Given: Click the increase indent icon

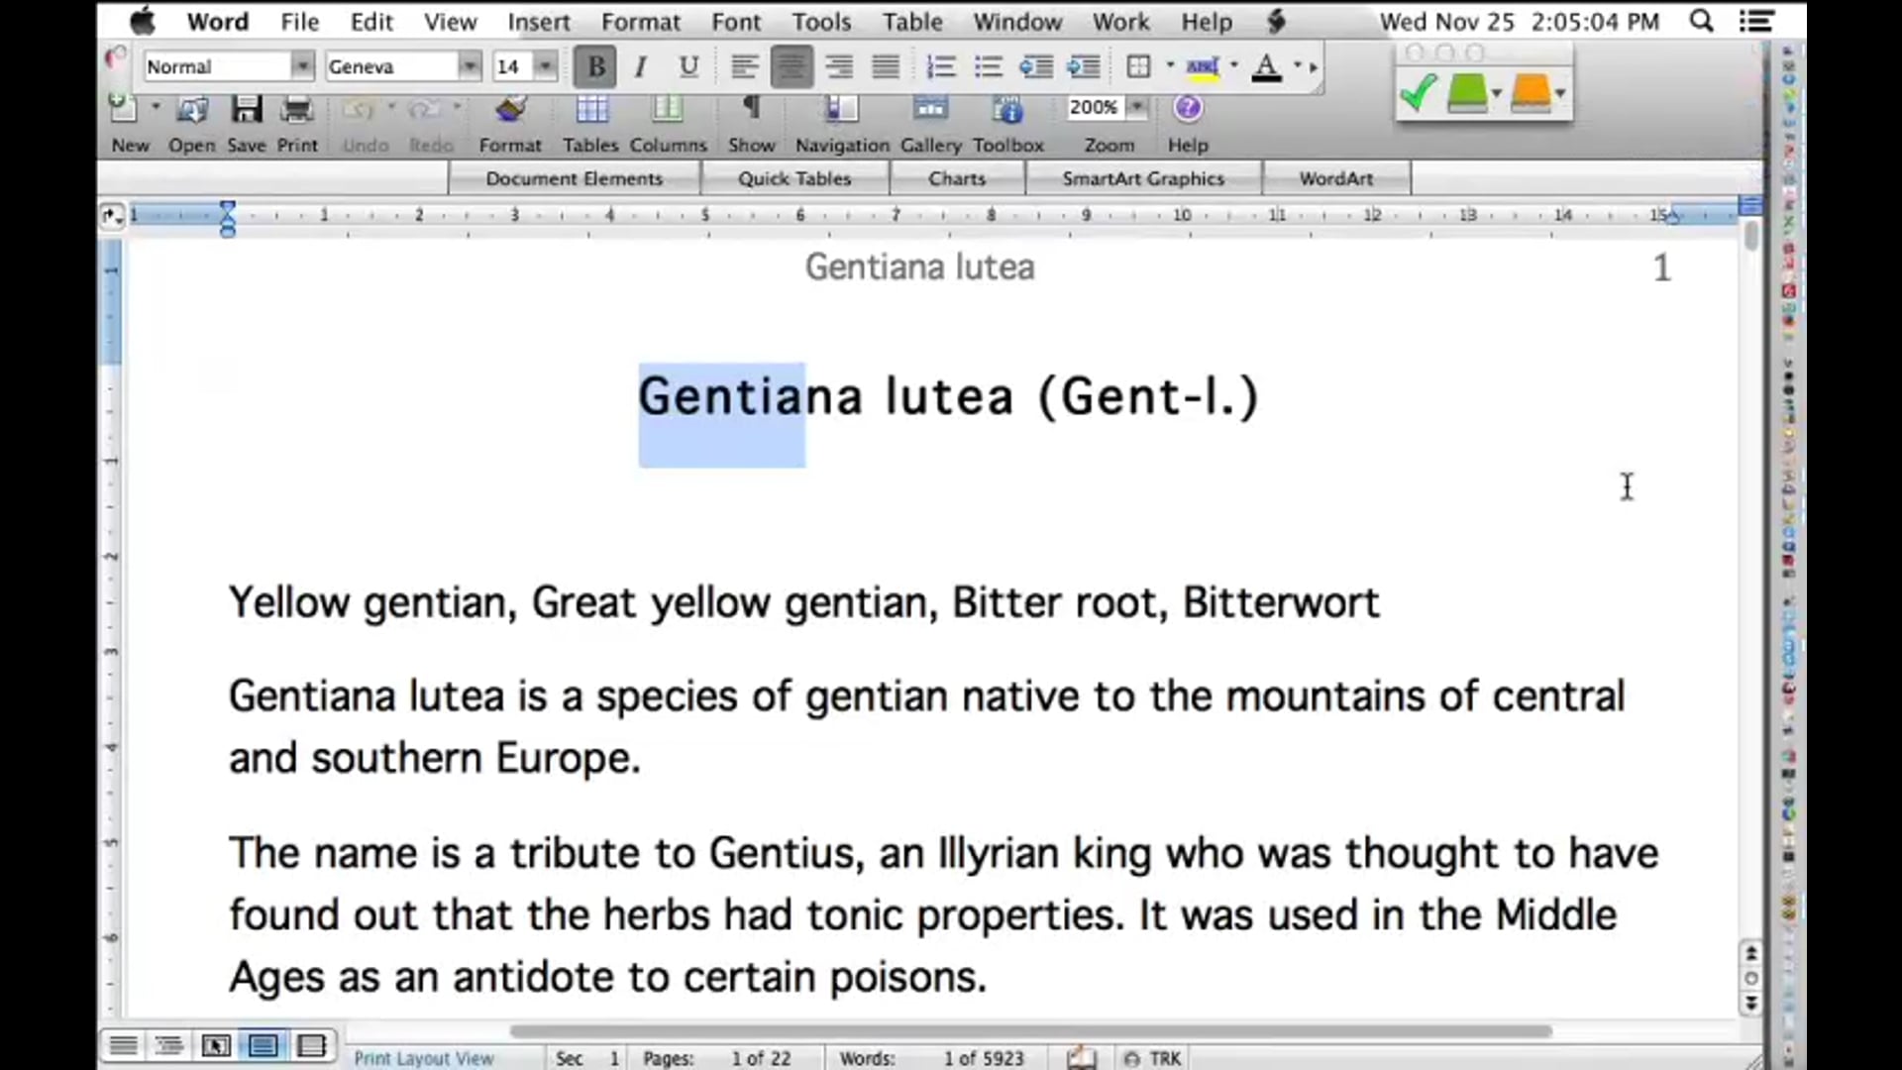Looking at the screenshot, I should click(x=1083, y=66).
